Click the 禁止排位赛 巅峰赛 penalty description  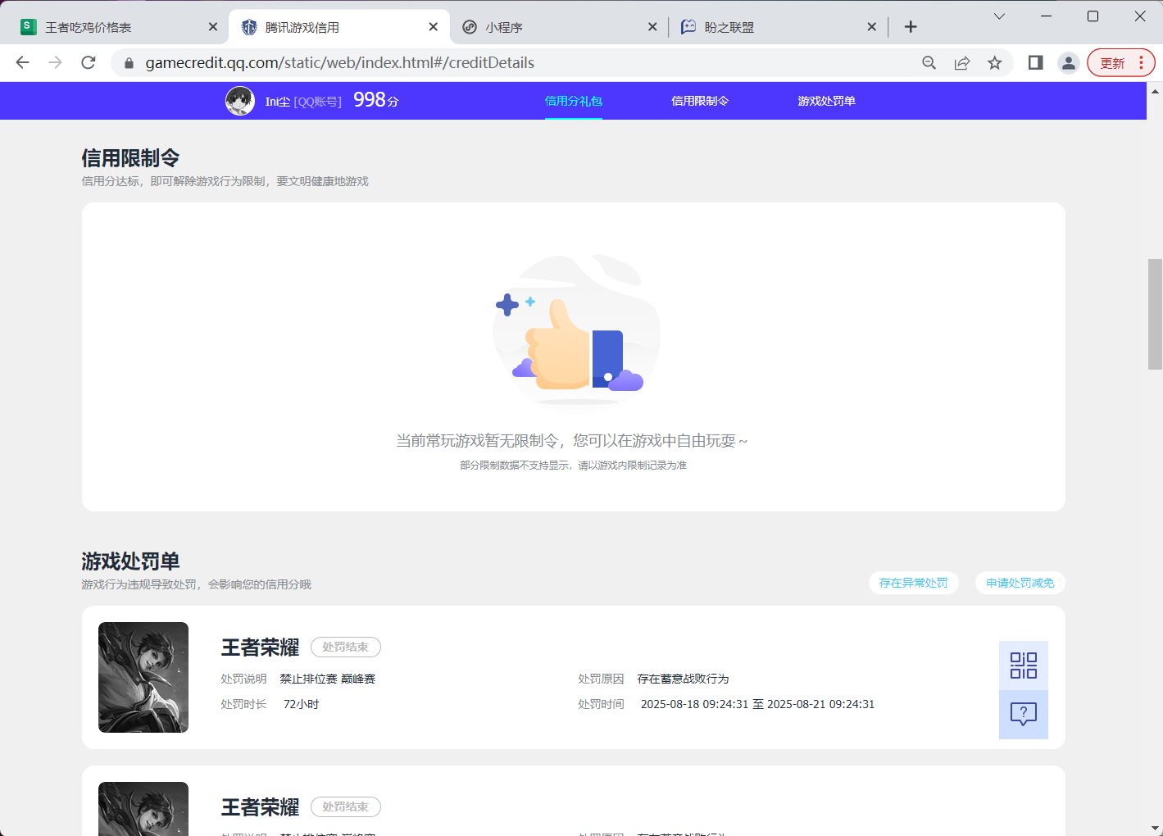pos(328,679)
